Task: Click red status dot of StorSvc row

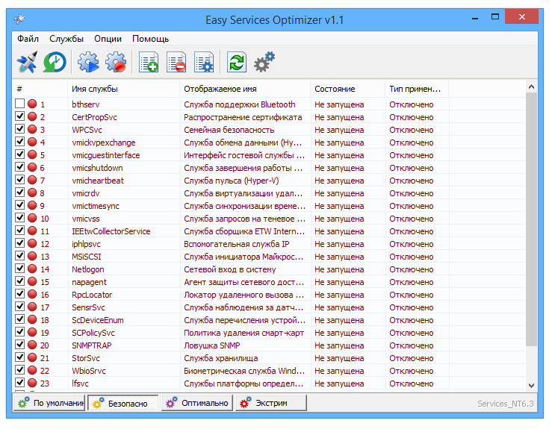Action: coord(32,357)
